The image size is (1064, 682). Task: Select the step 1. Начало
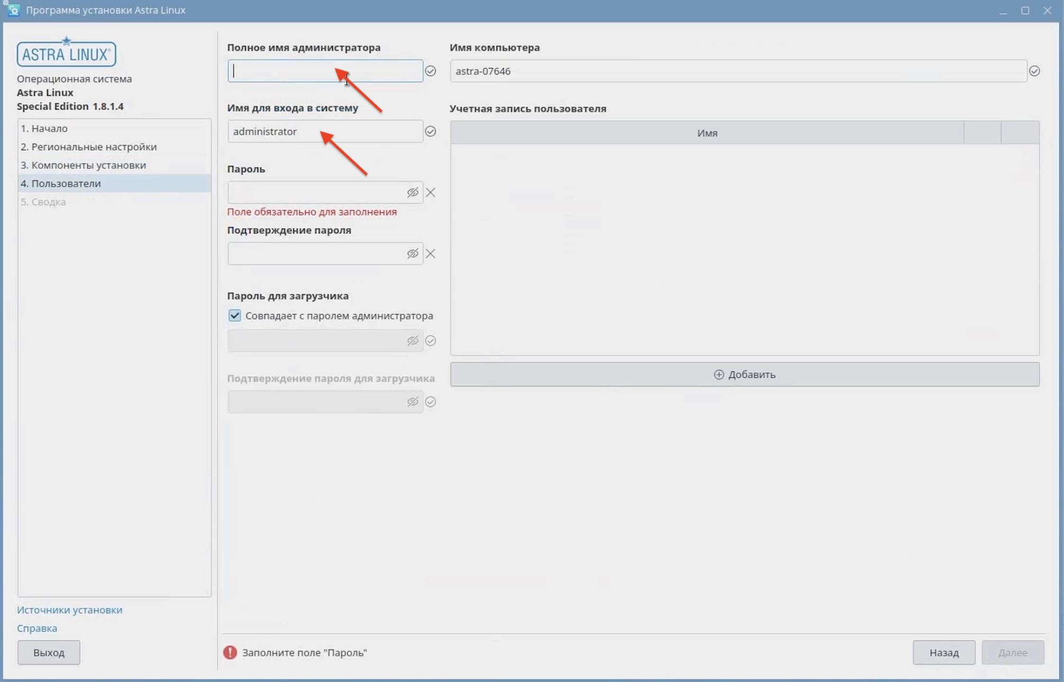[44, 128]
